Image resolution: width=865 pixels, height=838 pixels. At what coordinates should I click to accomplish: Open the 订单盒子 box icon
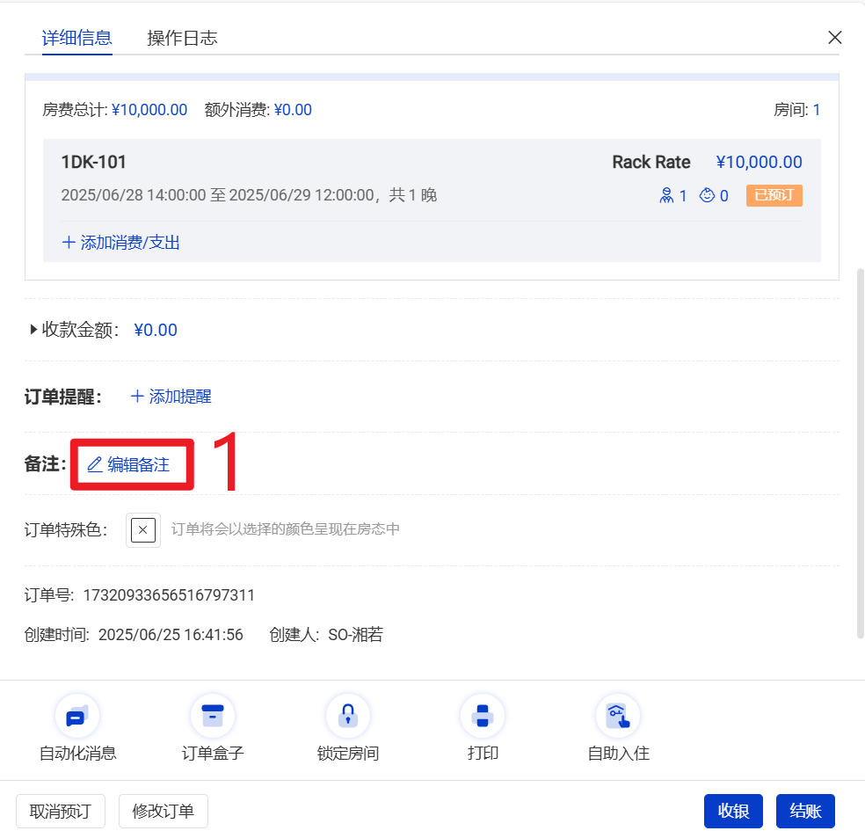(x=213, y=717)
